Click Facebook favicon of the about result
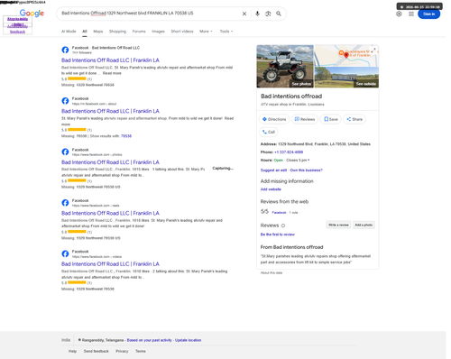451x359 pixels. pos(65,101)
